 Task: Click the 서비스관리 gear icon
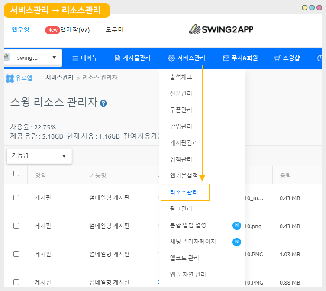click(x=171, y=58)
